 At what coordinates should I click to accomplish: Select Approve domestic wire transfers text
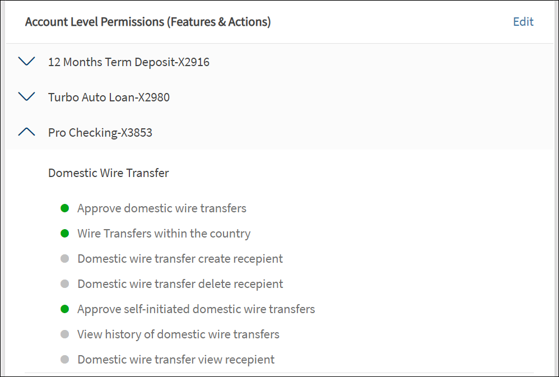point(161,208)
